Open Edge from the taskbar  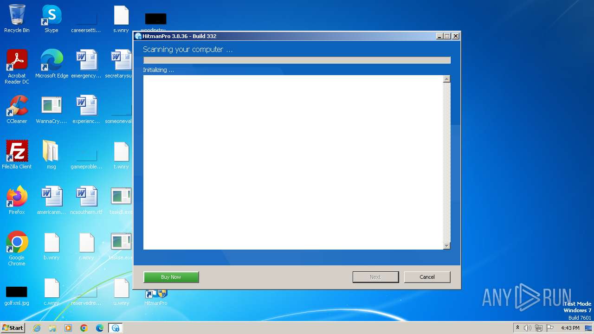point(100,328)
